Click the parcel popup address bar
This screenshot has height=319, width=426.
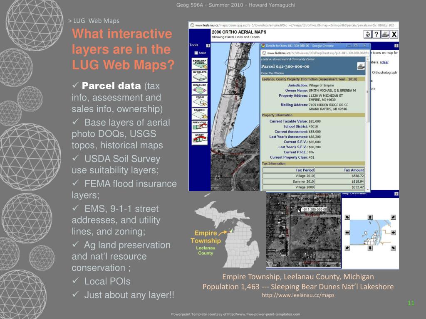(315, 53)
